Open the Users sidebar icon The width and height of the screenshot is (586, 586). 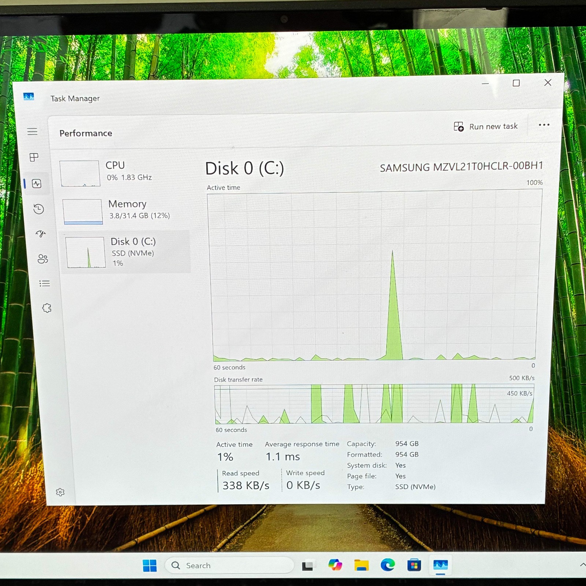42,259
